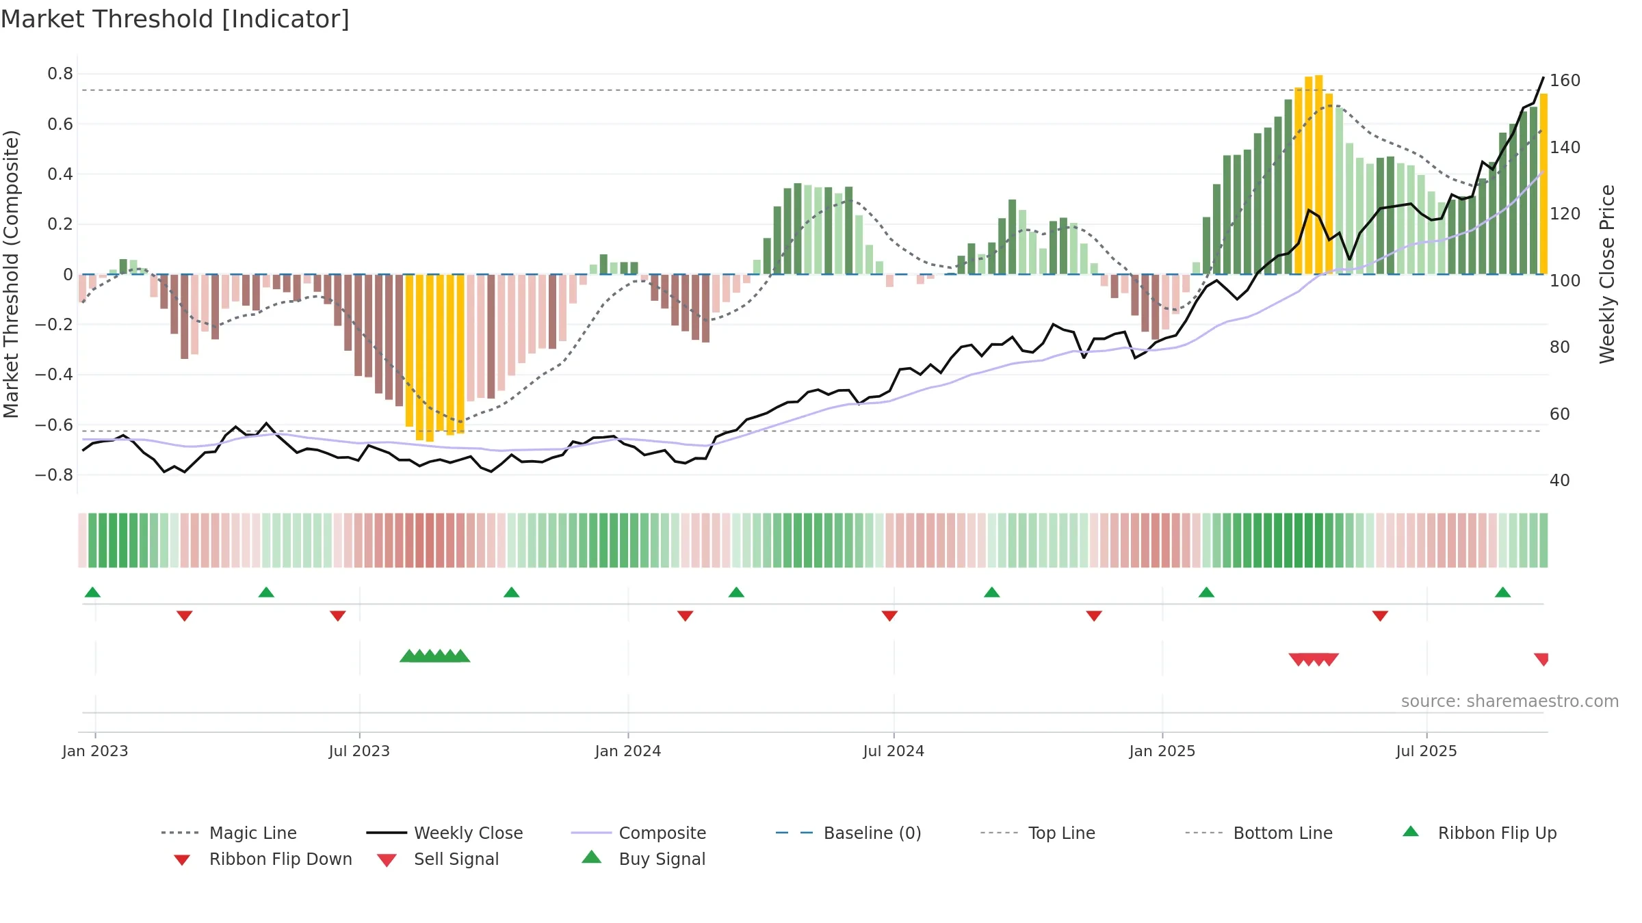Click the Jan 2024 x-axis label

click(628, 751)
